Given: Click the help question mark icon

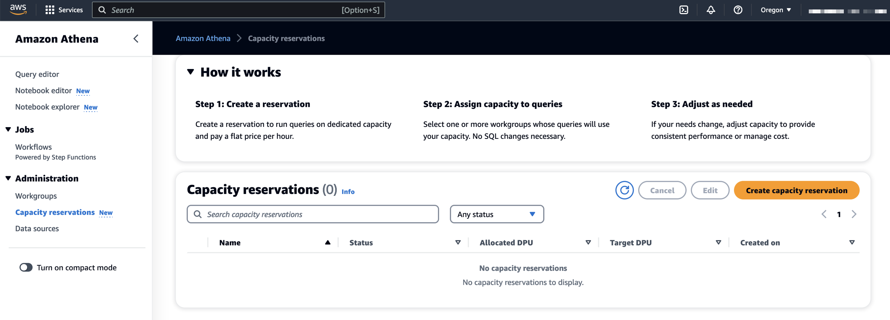Looking at the screenshot, I should pos(738,10).
